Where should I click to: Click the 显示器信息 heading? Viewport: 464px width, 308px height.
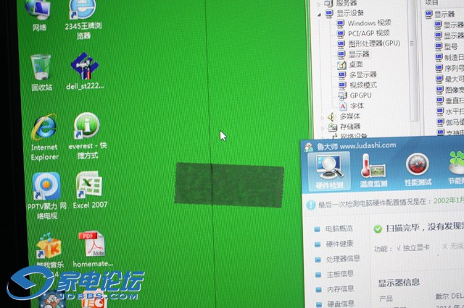point(399,283)
